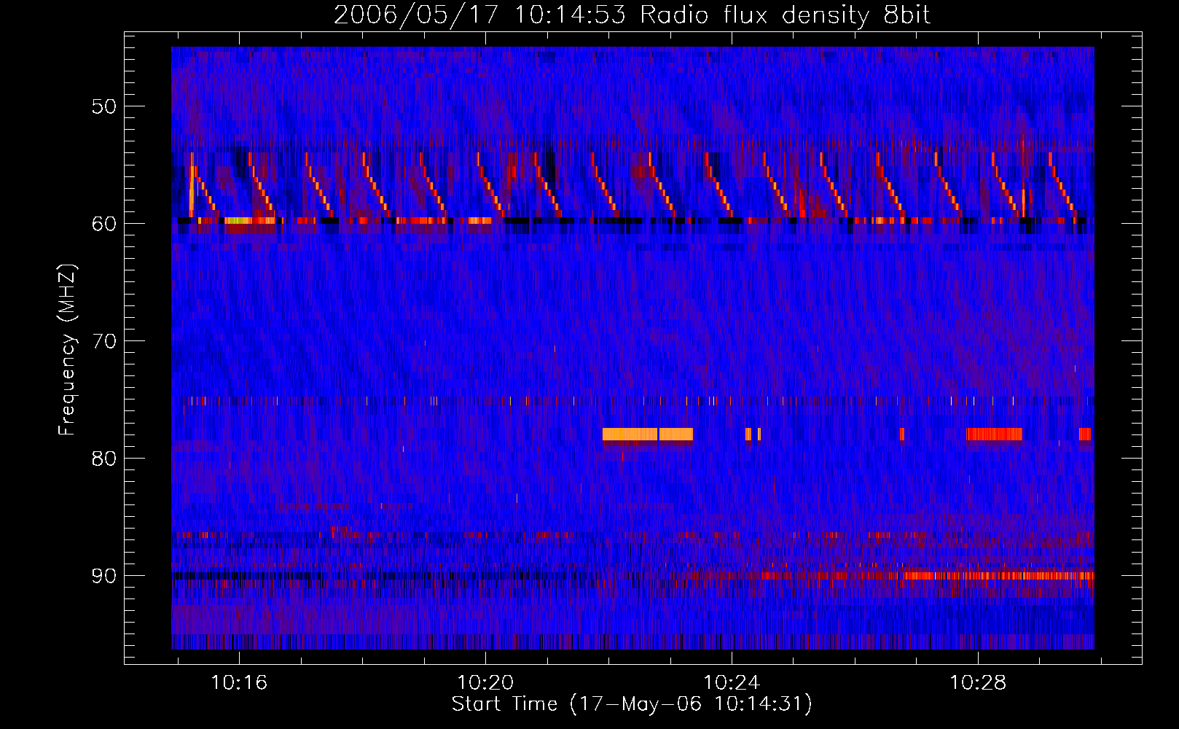Image resolution: width=1179 pixels, height=729 pixels.
Task: Click the 10:16 time tick label
Action: point(239,683)
